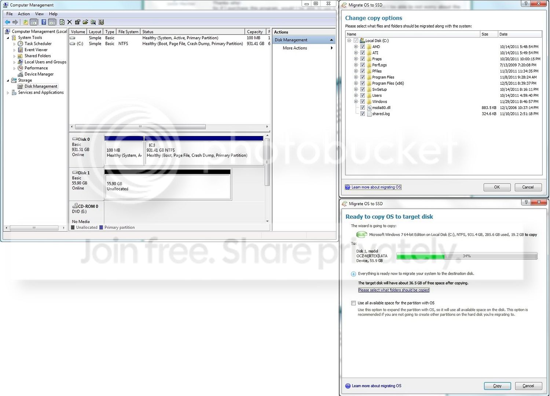
Task: Click the Refresh icon in the toolbar
Action: [62, 22]
